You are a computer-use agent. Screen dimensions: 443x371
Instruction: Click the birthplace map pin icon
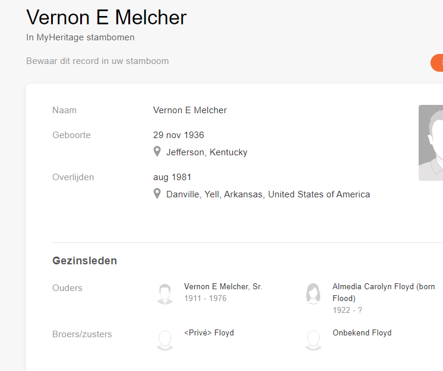coord(157,152)
